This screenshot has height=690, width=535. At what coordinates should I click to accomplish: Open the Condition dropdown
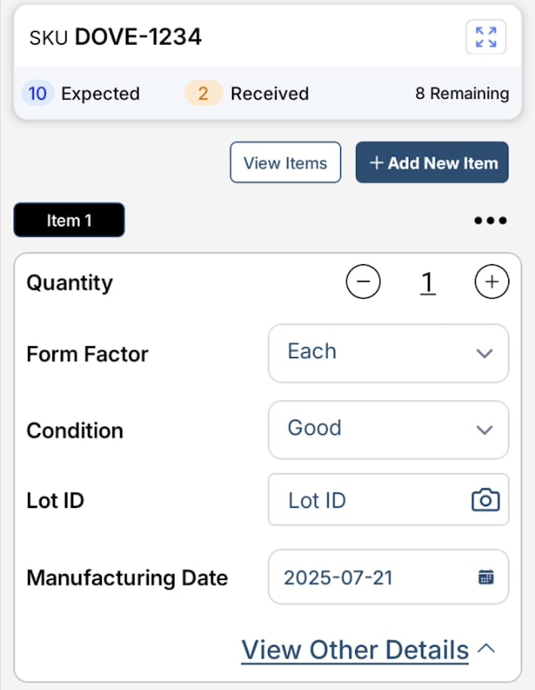coord(388,429)
